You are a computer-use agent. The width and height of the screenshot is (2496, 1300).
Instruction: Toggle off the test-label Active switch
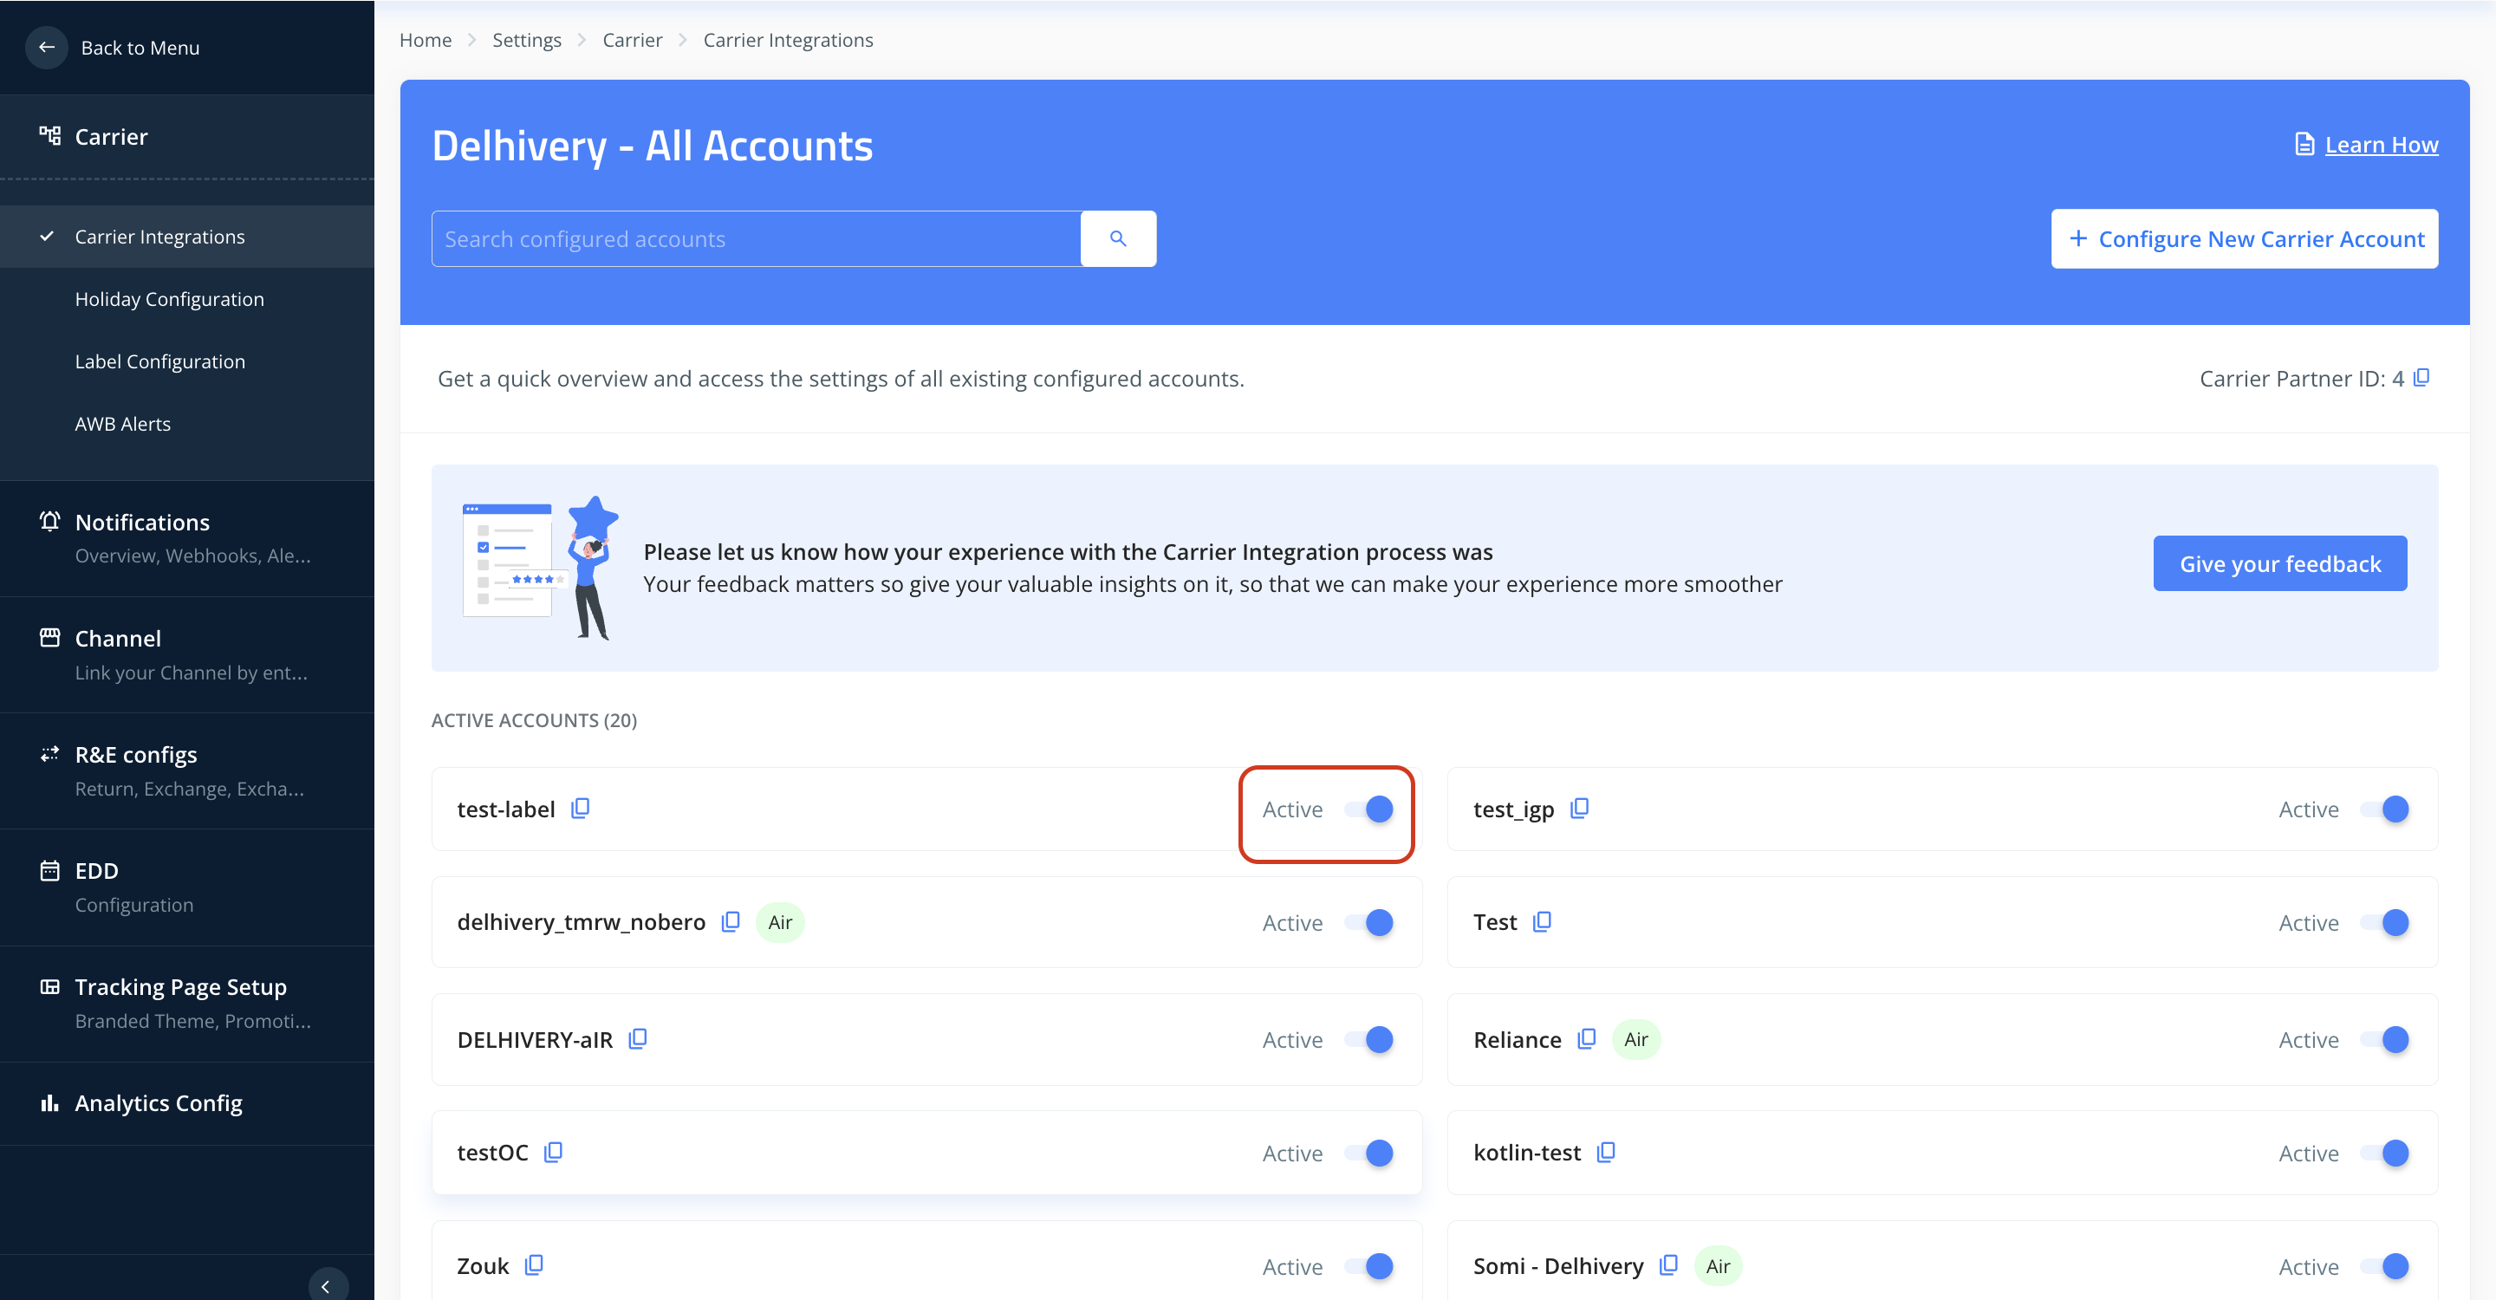[1370, 809]
